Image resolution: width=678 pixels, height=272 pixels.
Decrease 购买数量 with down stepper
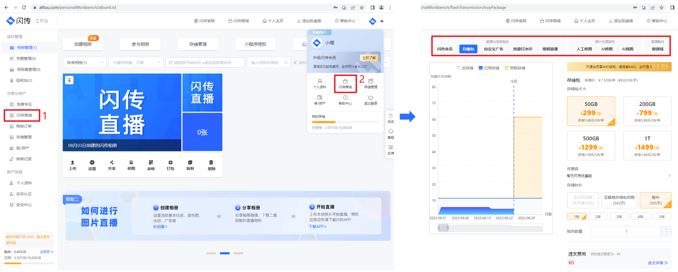(x=666, y=234)
